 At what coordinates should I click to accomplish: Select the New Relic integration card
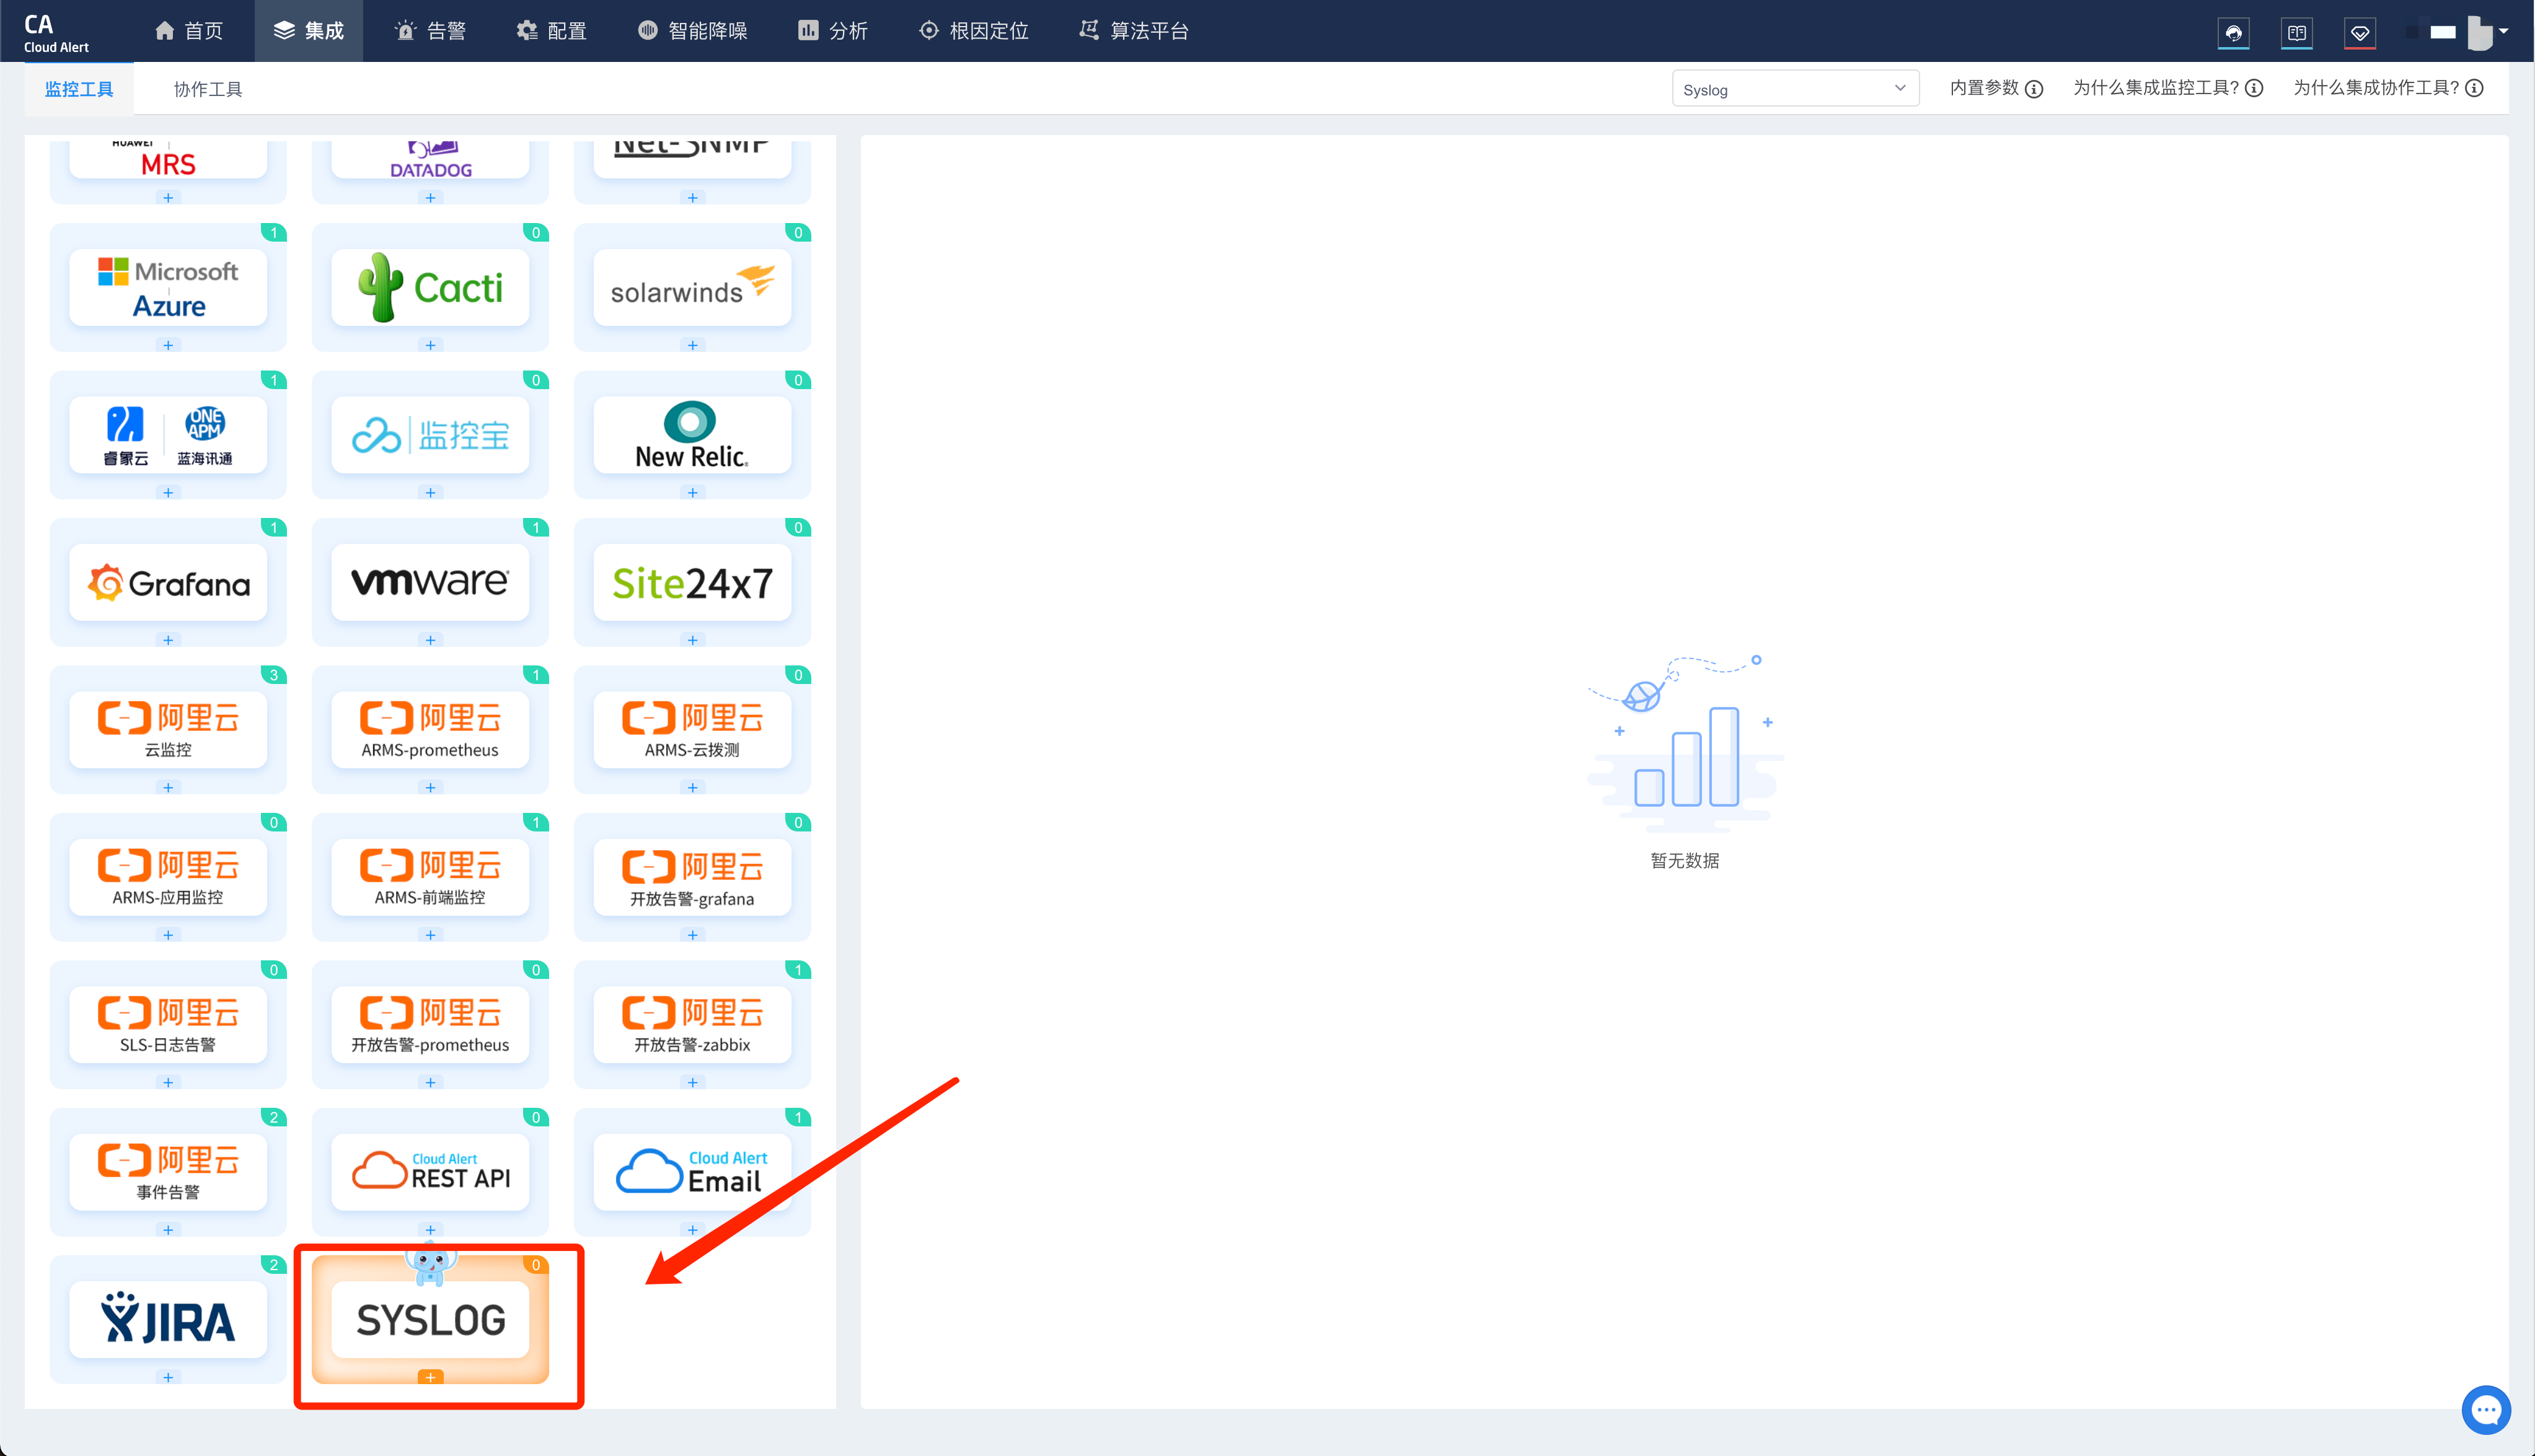[692, 435]
